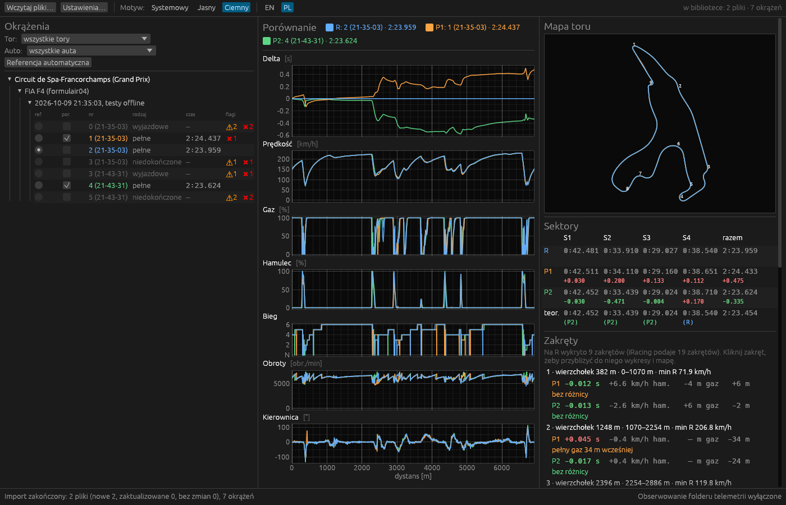Switch theme to Jasny
Image resolution: width=786 pixels, height=505 pixels.
tap(207, 7)
